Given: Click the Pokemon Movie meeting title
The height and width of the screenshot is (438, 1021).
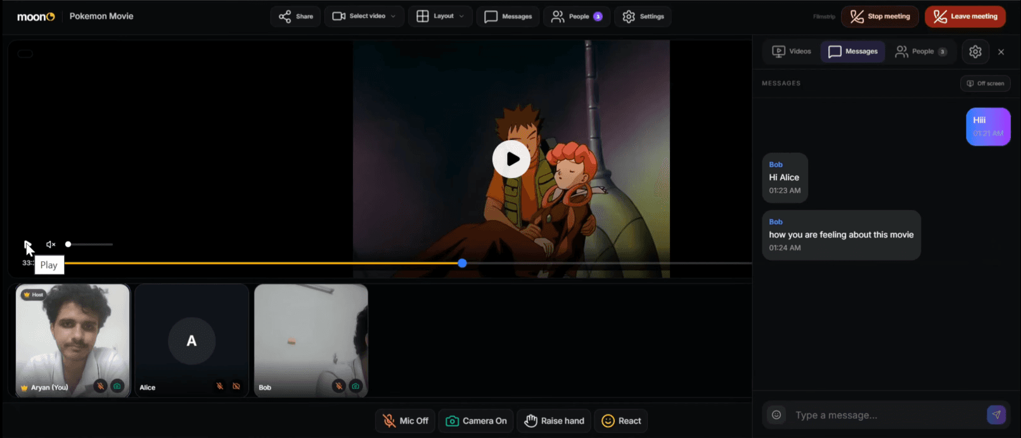Looking at the screenshot, I should [101, 16].
